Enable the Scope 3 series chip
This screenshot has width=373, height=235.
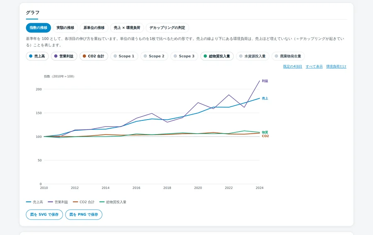pos(184,56)
